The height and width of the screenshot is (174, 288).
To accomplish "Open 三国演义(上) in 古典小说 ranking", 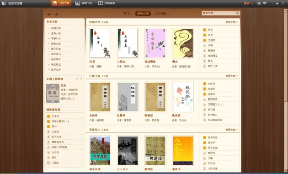I will pos(216,104).
